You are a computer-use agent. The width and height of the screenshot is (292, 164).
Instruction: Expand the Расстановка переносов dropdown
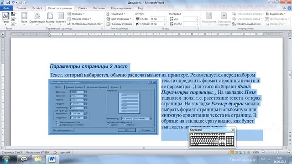[85, 24]
